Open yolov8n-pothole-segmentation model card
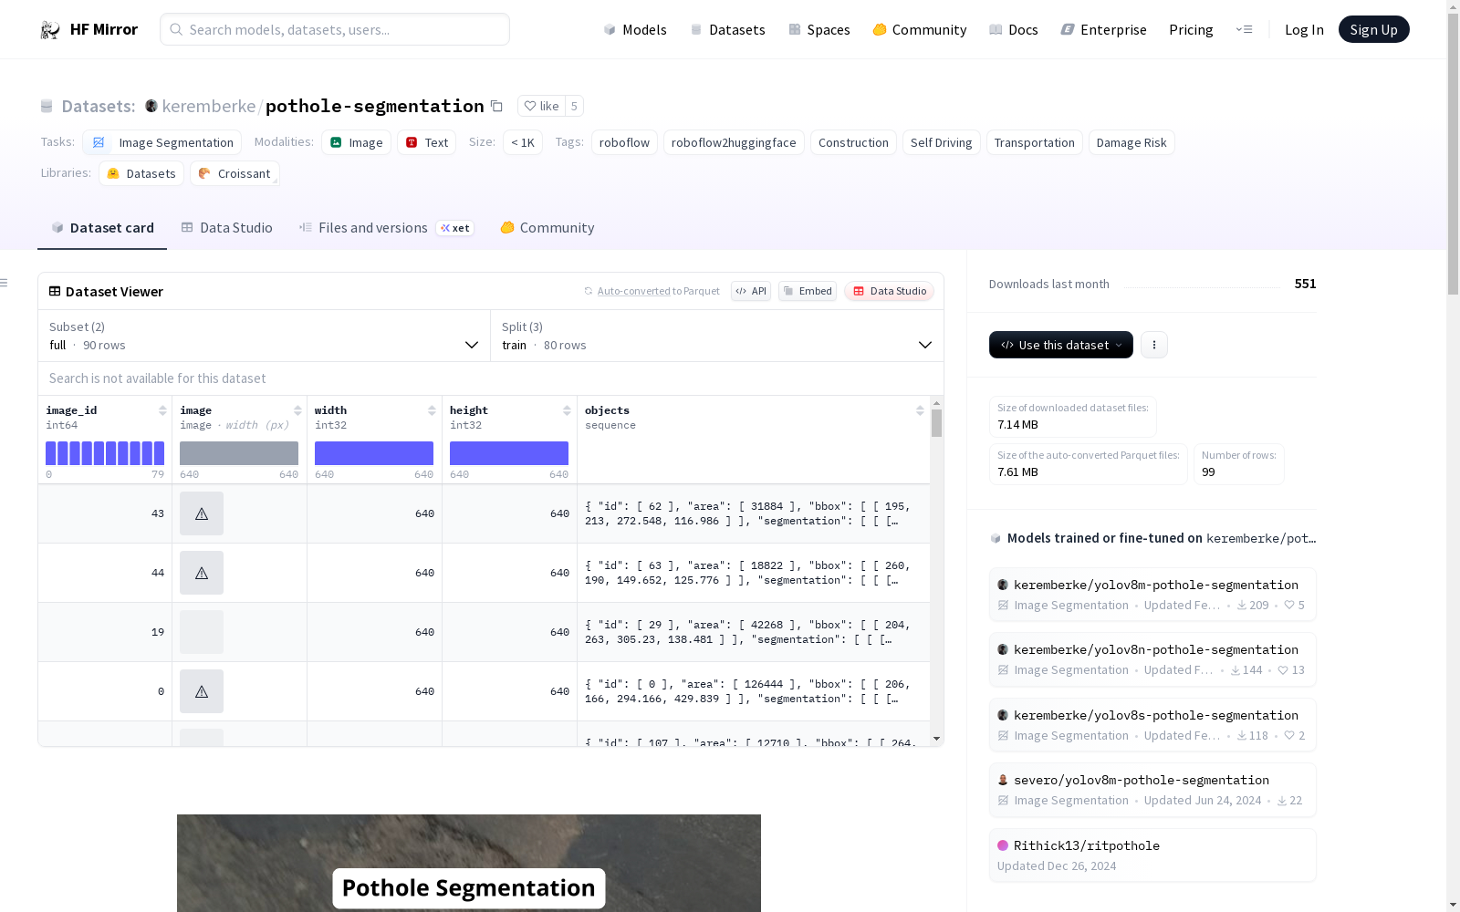Viewport: 1460px width, 912px height. pos(1152,659)
